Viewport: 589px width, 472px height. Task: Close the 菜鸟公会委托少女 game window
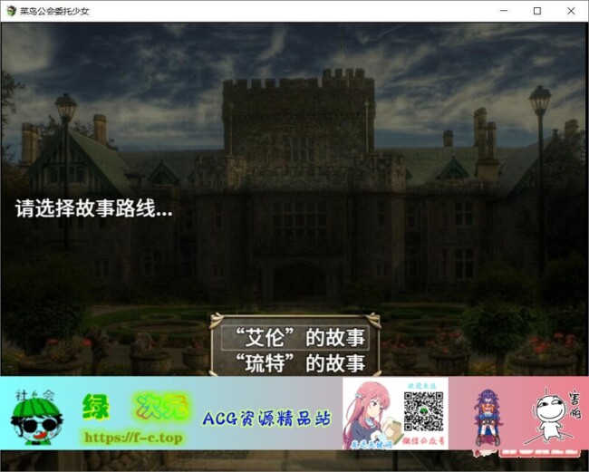click(570, 11)
